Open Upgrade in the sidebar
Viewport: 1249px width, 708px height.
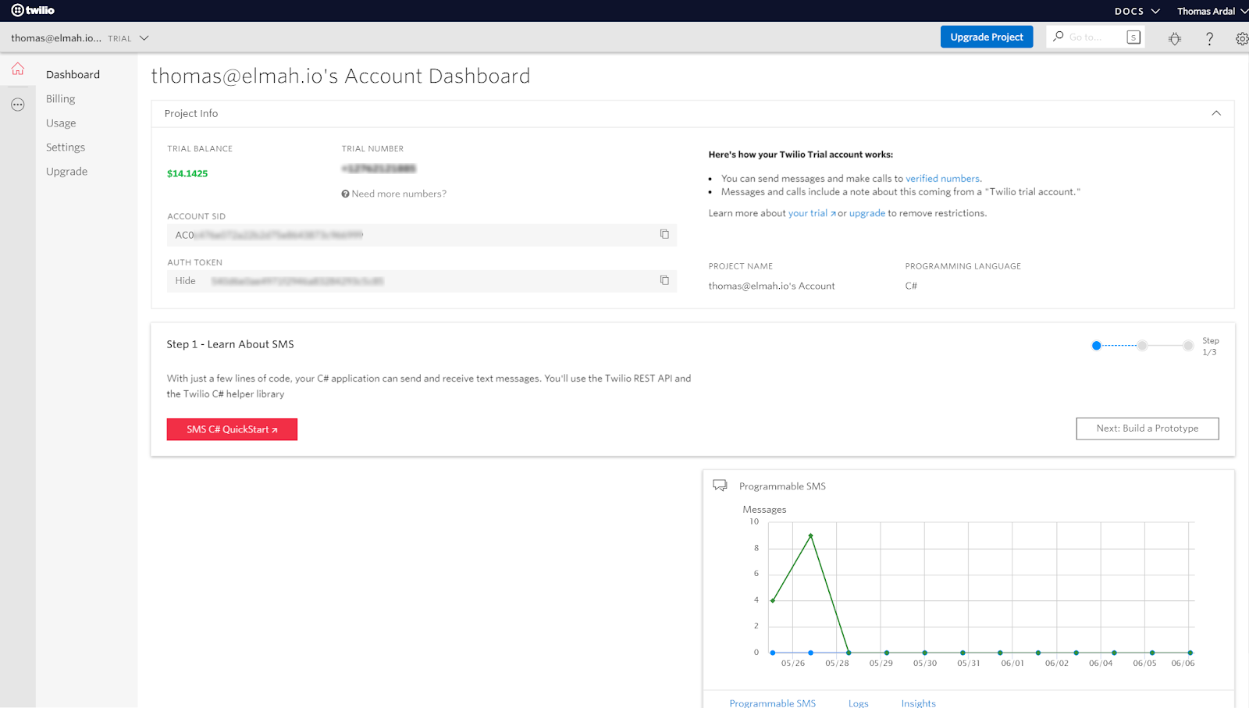[66, 171]
